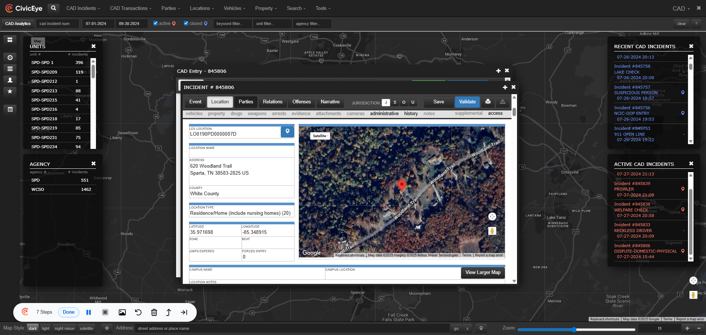Print the incident with the printer icon

pos(488,102)
